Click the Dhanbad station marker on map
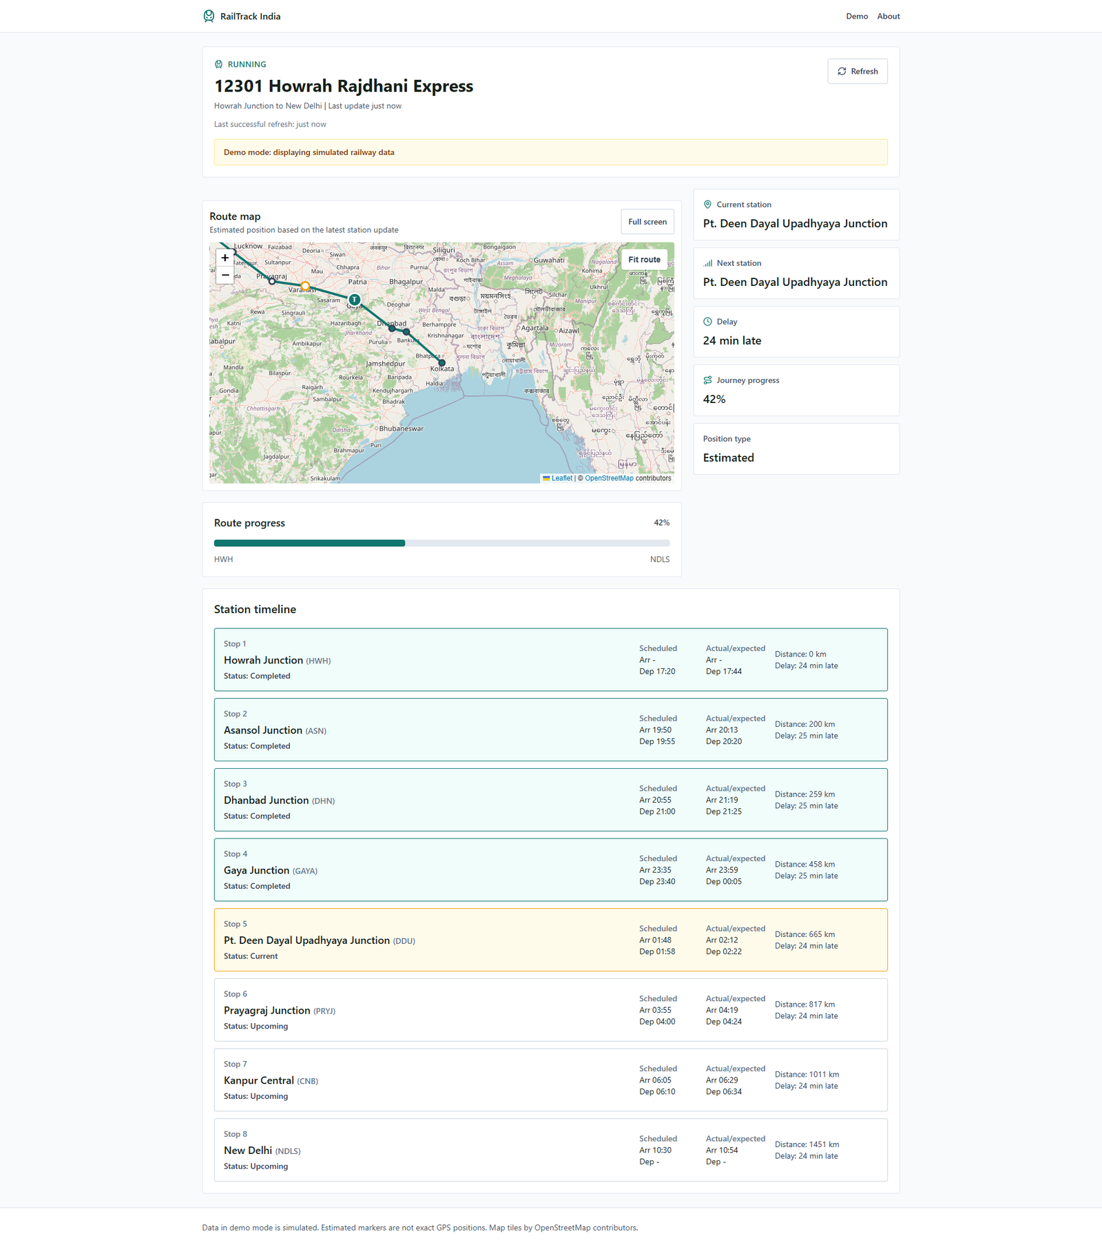Viewport: 1102px width, 1247px height. tap(392, 328)
